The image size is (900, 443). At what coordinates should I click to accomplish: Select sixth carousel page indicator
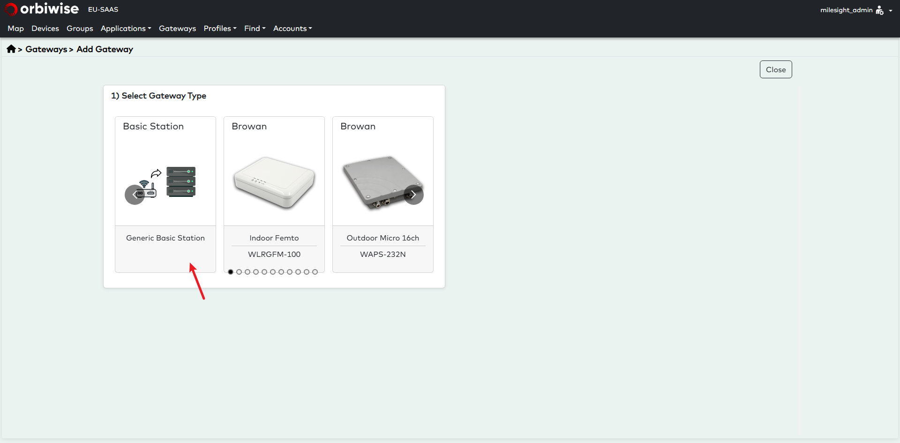pyautogui.click(x=273, y=272)
